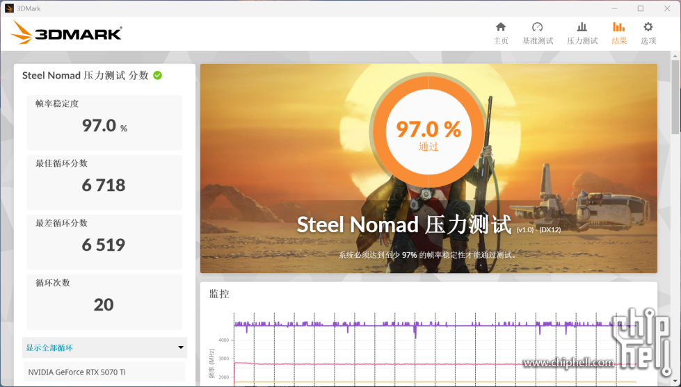Switch to the 结果 tab

[x=618, y=33]
